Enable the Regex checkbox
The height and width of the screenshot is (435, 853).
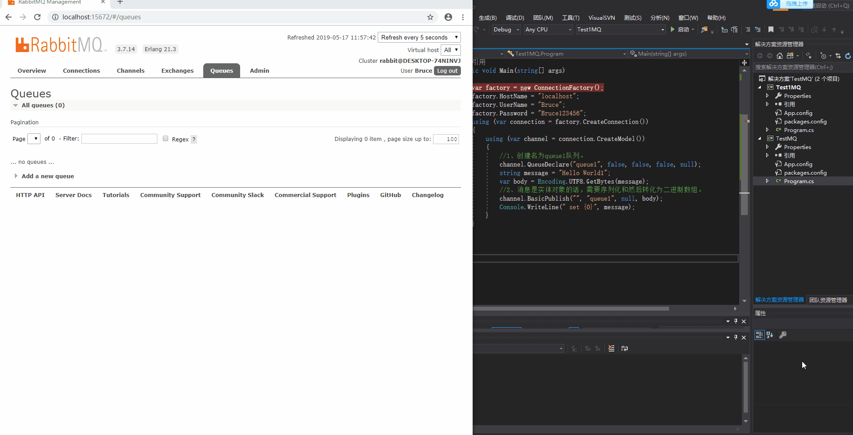tap(165, 139)
